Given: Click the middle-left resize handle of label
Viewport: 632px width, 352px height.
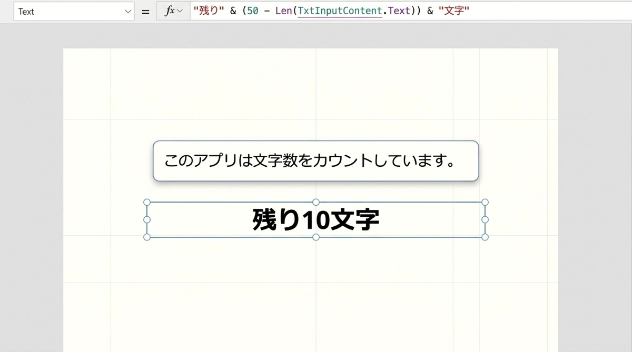Looking at the screenshot, I should pos(147,219).
